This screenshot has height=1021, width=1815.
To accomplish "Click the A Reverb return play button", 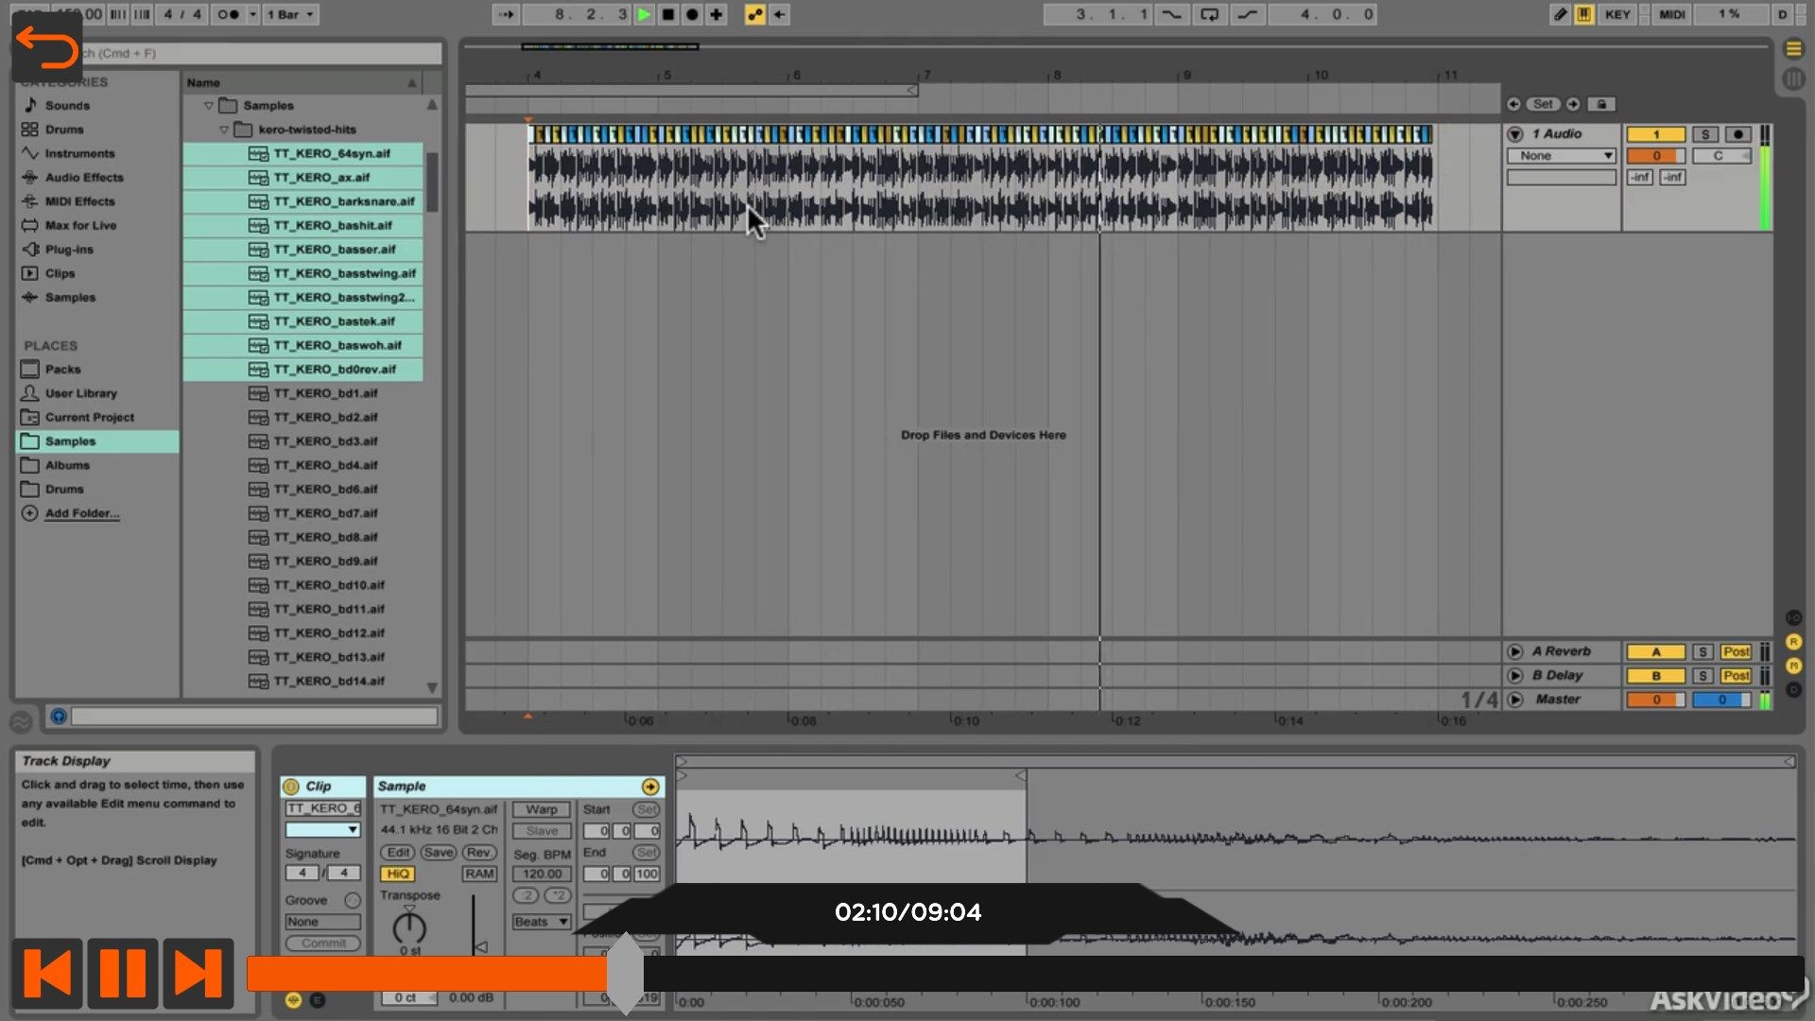I will point(1515,651).
